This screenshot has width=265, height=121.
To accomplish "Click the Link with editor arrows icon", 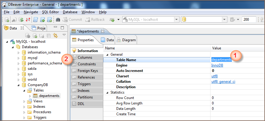I will [x=55, y=36].
